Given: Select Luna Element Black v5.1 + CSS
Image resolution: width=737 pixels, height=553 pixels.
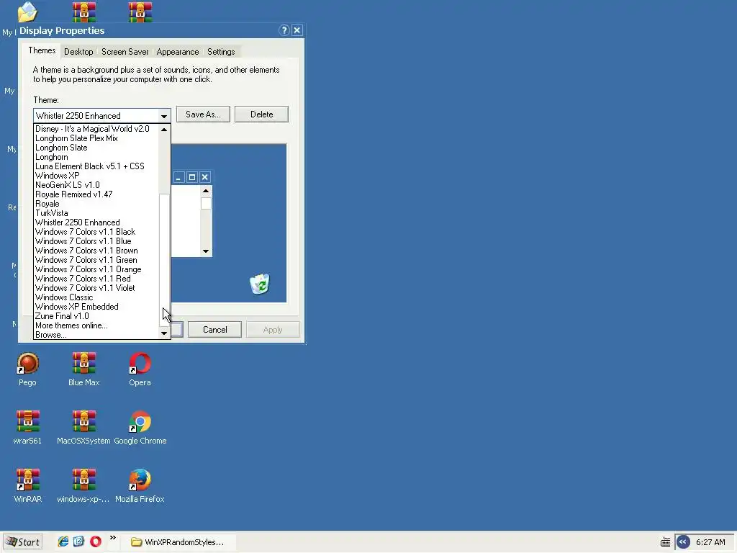Looking at the screenshot, I should pos(96,166).
